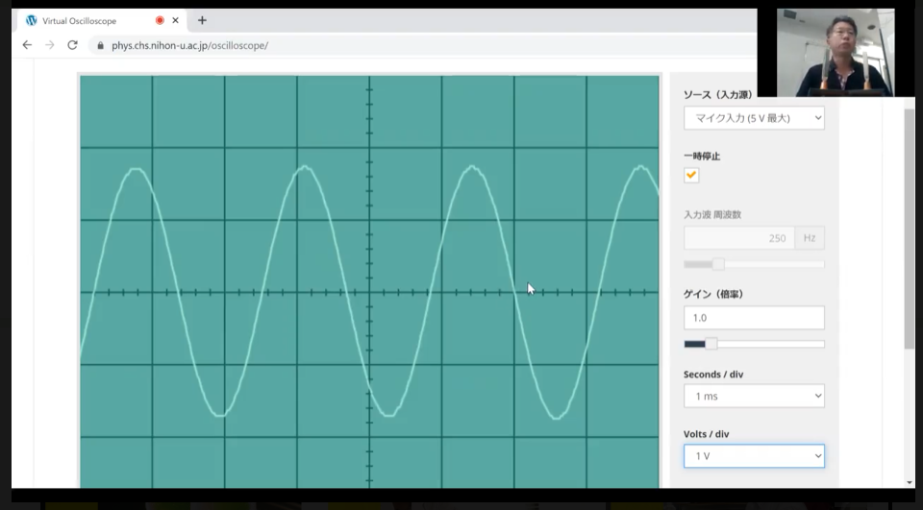Reload the oscilloscope page
The width and height of the screenshot is (923, 510).
coord(72,45)
